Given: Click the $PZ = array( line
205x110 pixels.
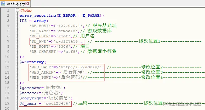Looking at the screenshot, I should (34, 21).
